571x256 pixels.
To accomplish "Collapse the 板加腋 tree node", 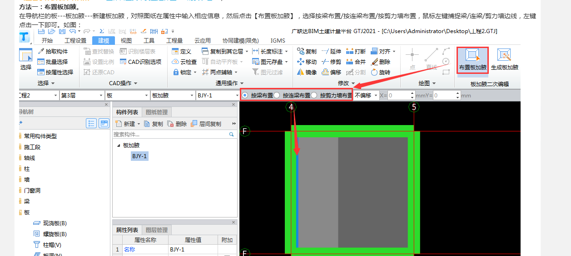I will pyautogui.click(x=119, y=145).
